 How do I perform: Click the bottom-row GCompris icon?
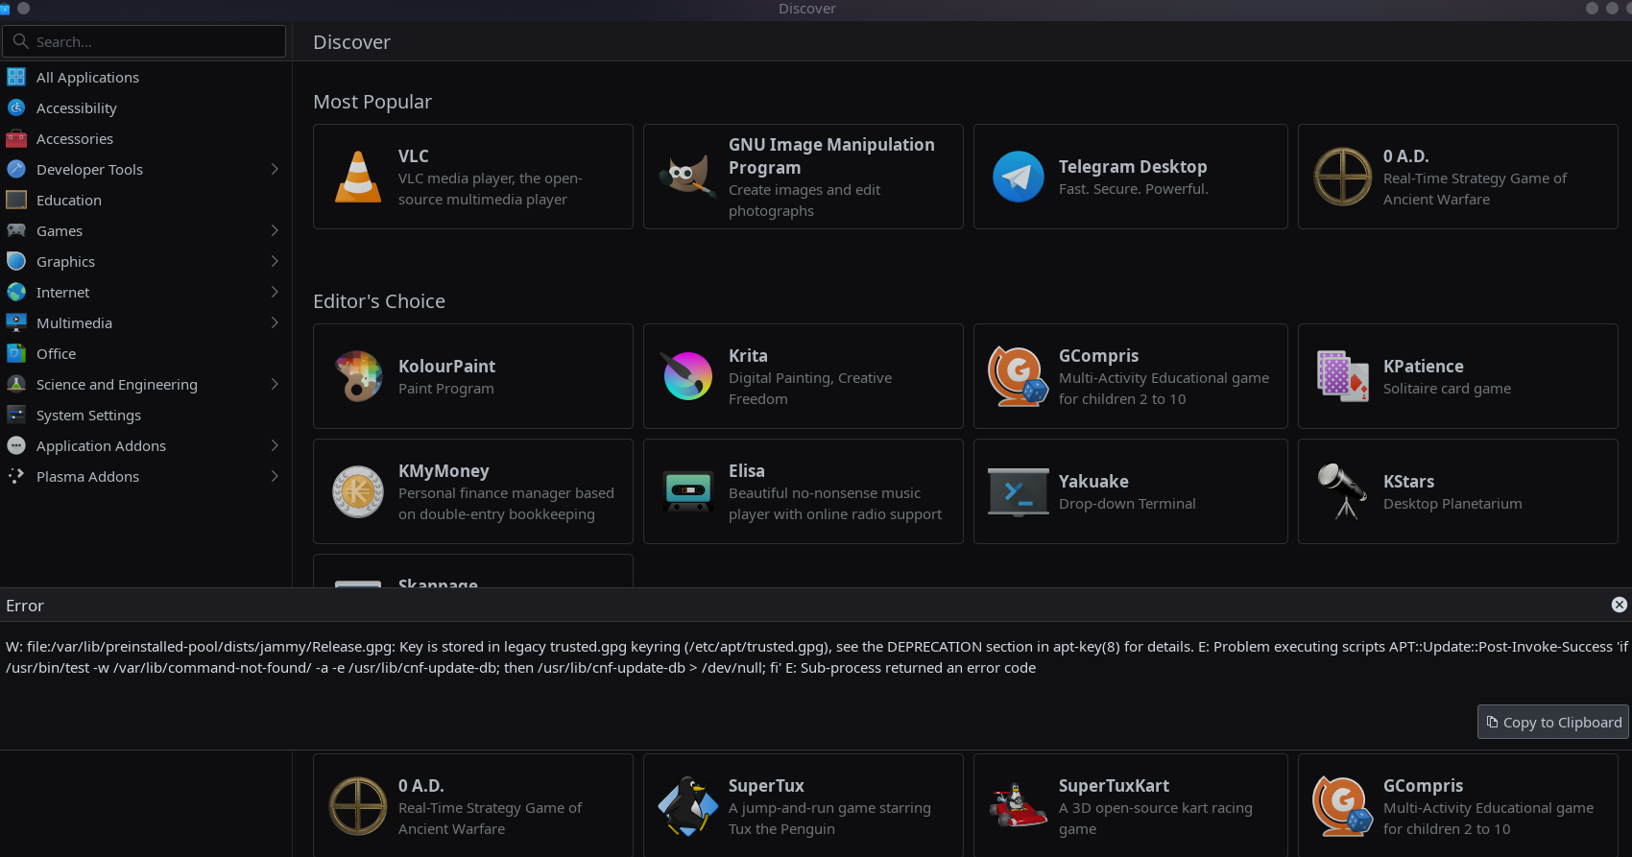click(1343, 806)
